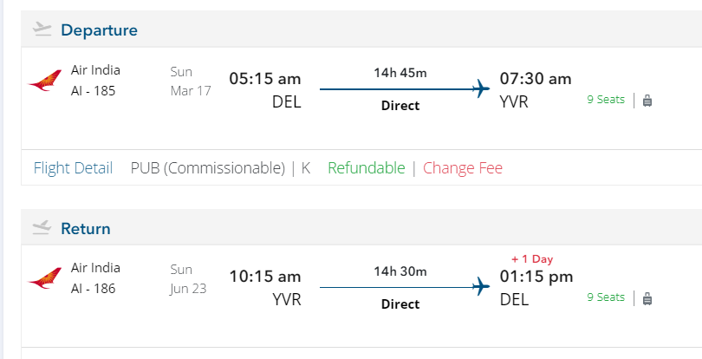The width and height of the screenshot is (702, 359).
Task: Open the Flight Detail link
Action: click(x=73, y=168)
